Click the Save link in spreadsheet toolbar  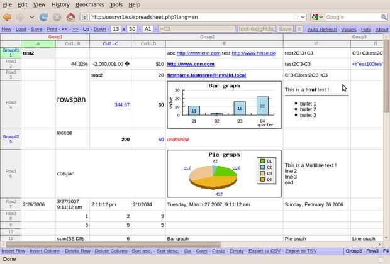(x=36, y=30)
